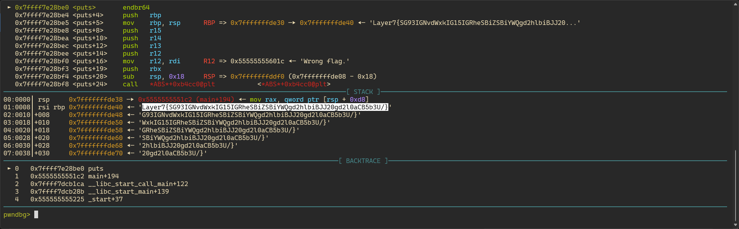
Task: Click the scrollbar up arrow
Action: pos(736,4)
